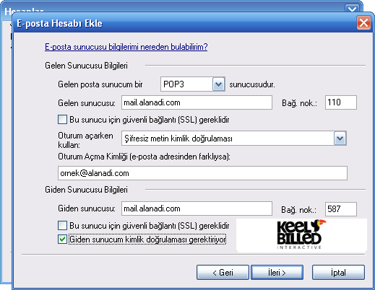Expand the Şifresiz metin kimlik doğrulaması dropdown arrow
This screenshot has height=290, width=375.
click(340, 139)
